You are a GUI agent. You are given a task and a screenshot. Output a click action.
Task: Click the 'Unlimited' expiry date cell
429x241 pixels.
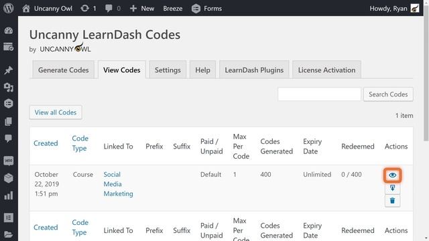point(317,174)
